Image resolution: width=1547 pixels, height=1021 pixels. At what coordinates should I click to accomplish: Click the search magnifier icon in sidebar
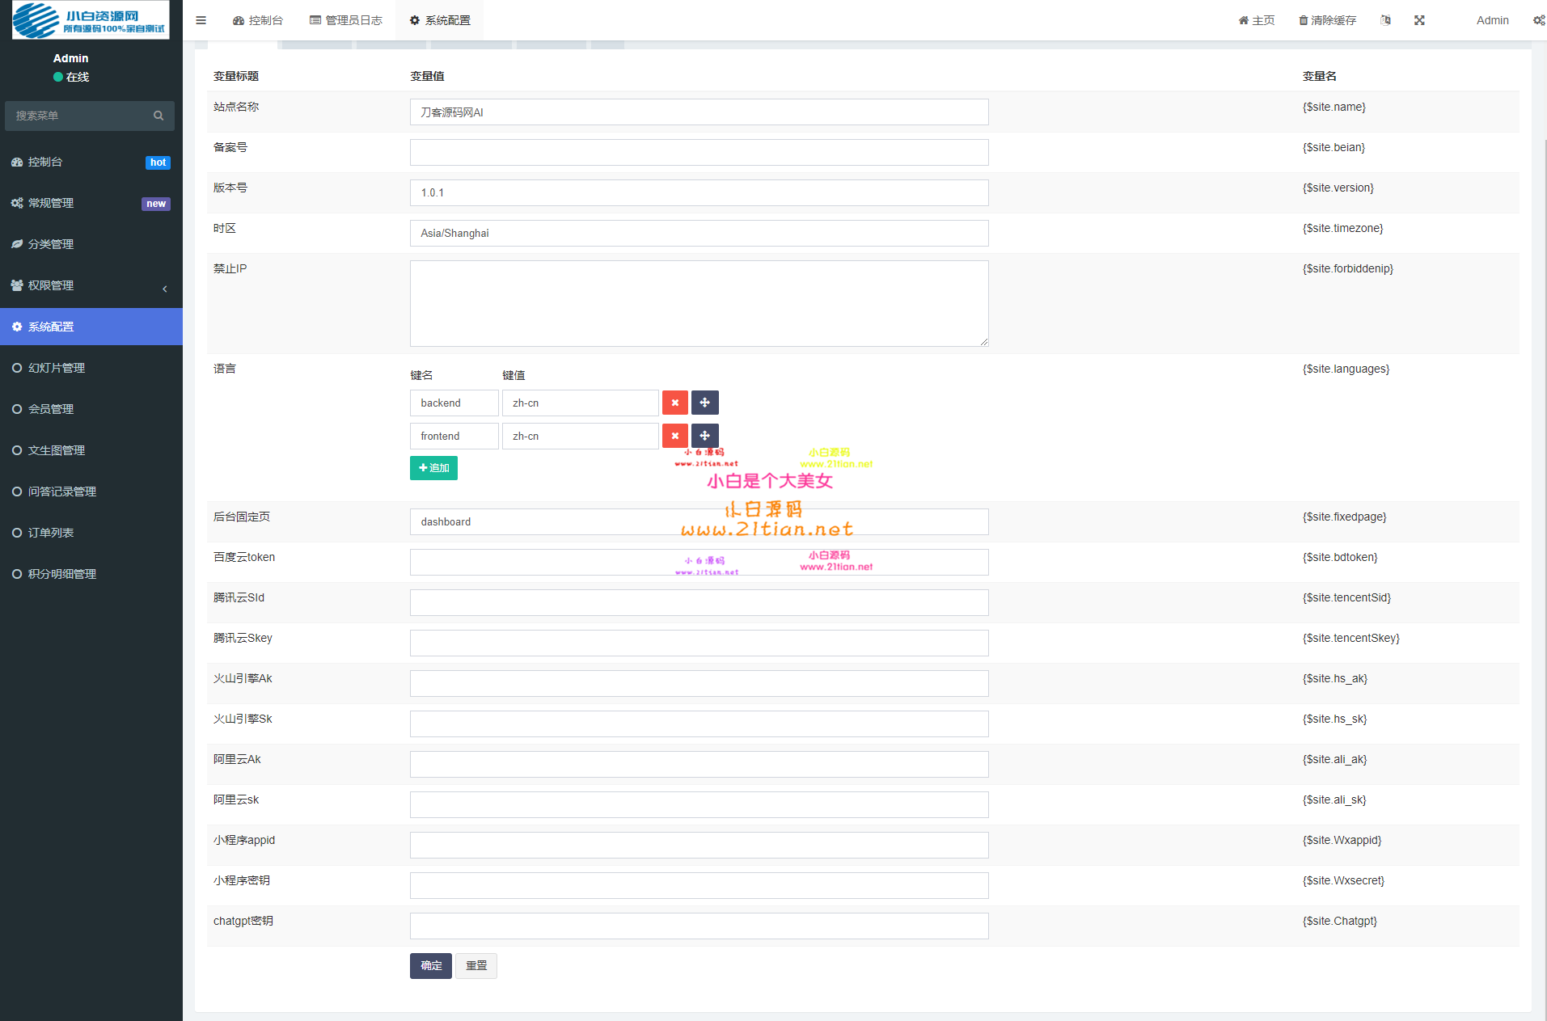click(159, 116)
